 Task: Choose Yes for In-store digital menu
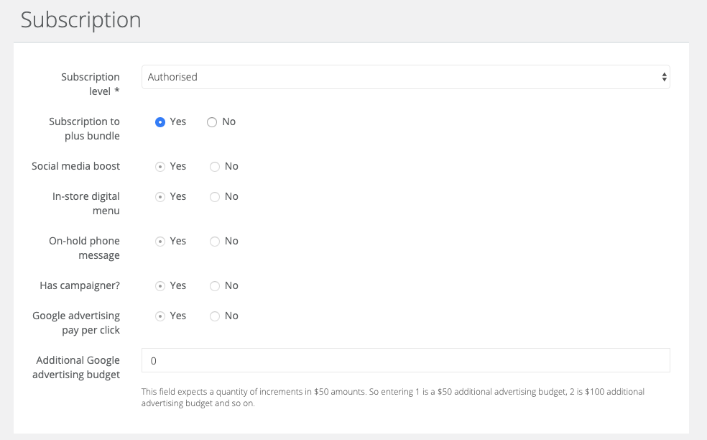160,197
